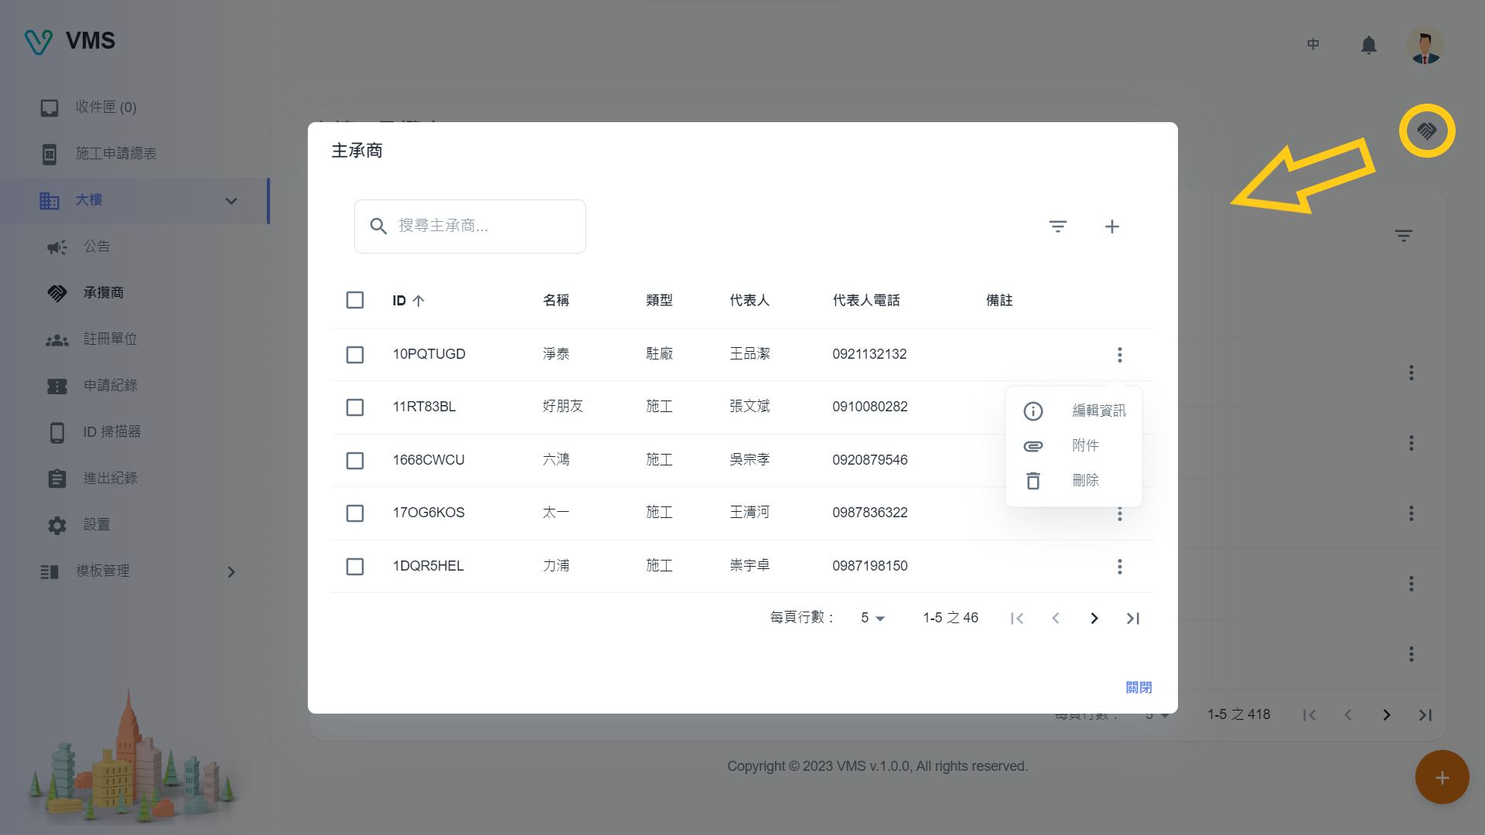Click the handshake contractor icon top right
The image size is (1485, 835).
1426,131
